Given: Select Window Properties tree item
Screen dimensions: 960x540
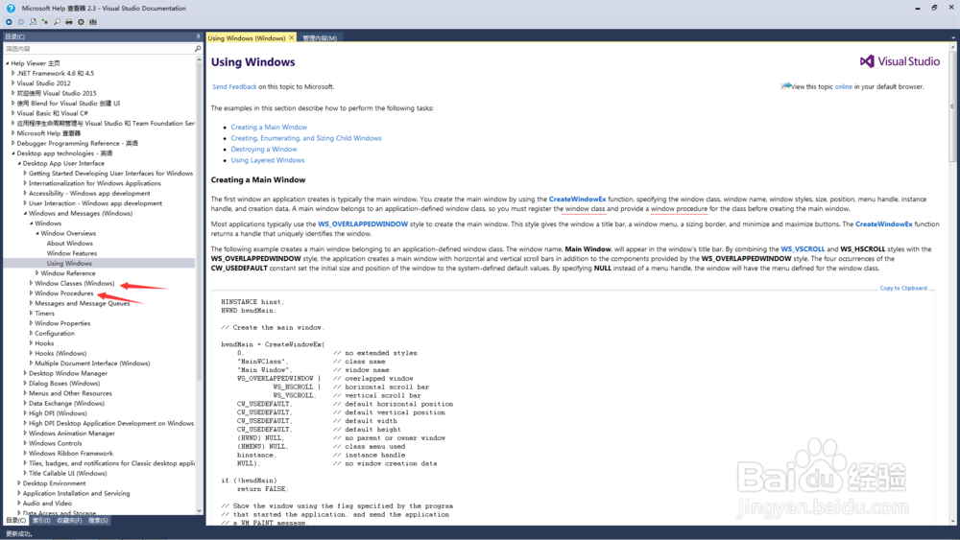Looking at the screenshot, I should tap(62, 323).
